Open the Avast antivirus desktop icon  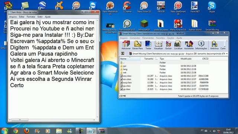(x=59, y=6)
